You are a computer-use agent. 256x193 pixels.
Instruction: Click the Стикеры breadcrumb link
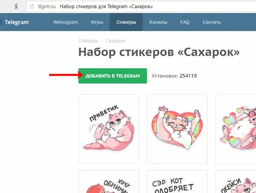click(x=88, y=41)
